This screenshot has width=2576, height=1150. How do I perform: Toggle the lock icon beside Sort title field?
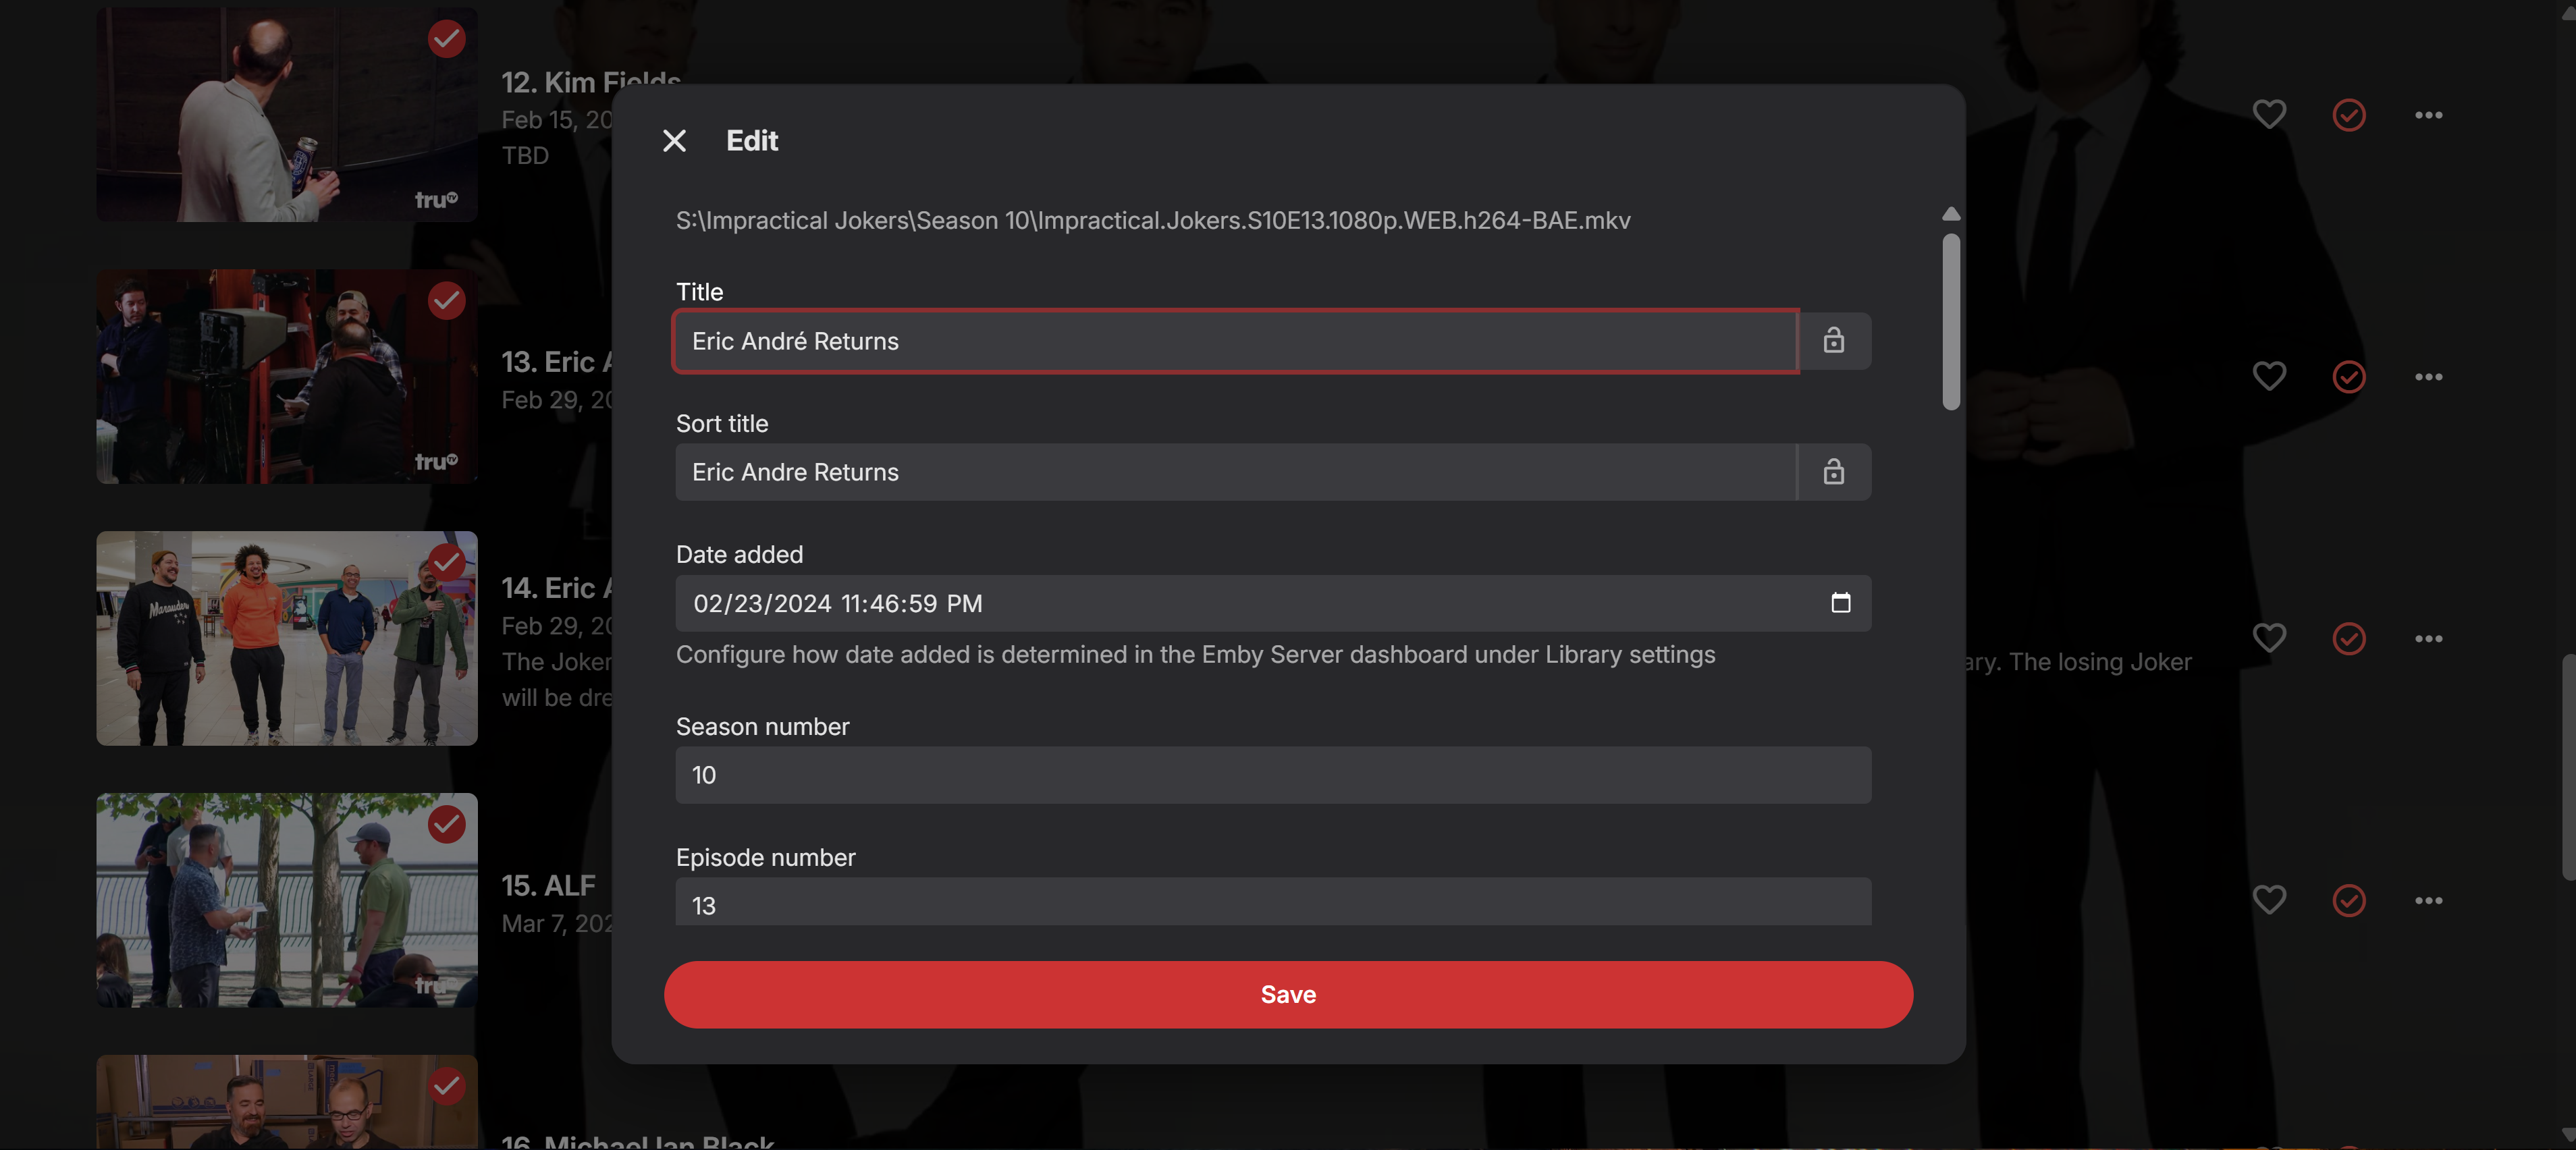point(1833,472)
